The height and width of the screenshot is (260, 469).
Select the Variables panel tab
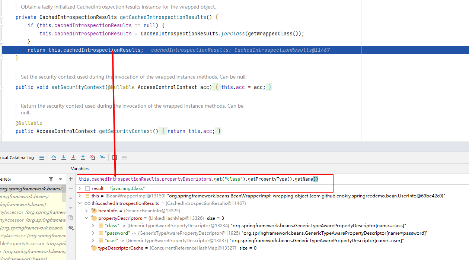(x=80, y=169)
